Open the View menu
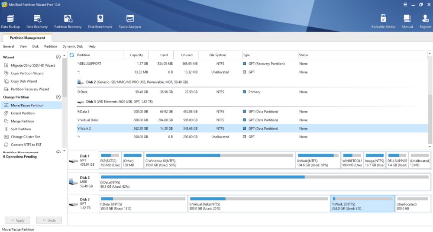 (x=23, y=46)
